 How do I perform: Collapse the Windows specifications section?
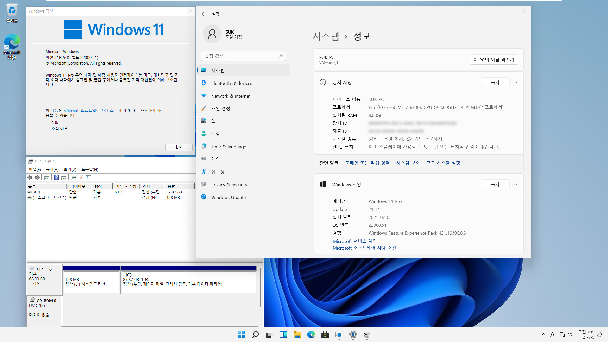pos(516,184)
